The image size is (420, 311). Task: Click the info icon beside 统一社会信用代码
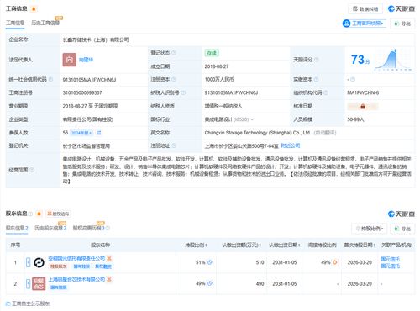tap(50, 80)
